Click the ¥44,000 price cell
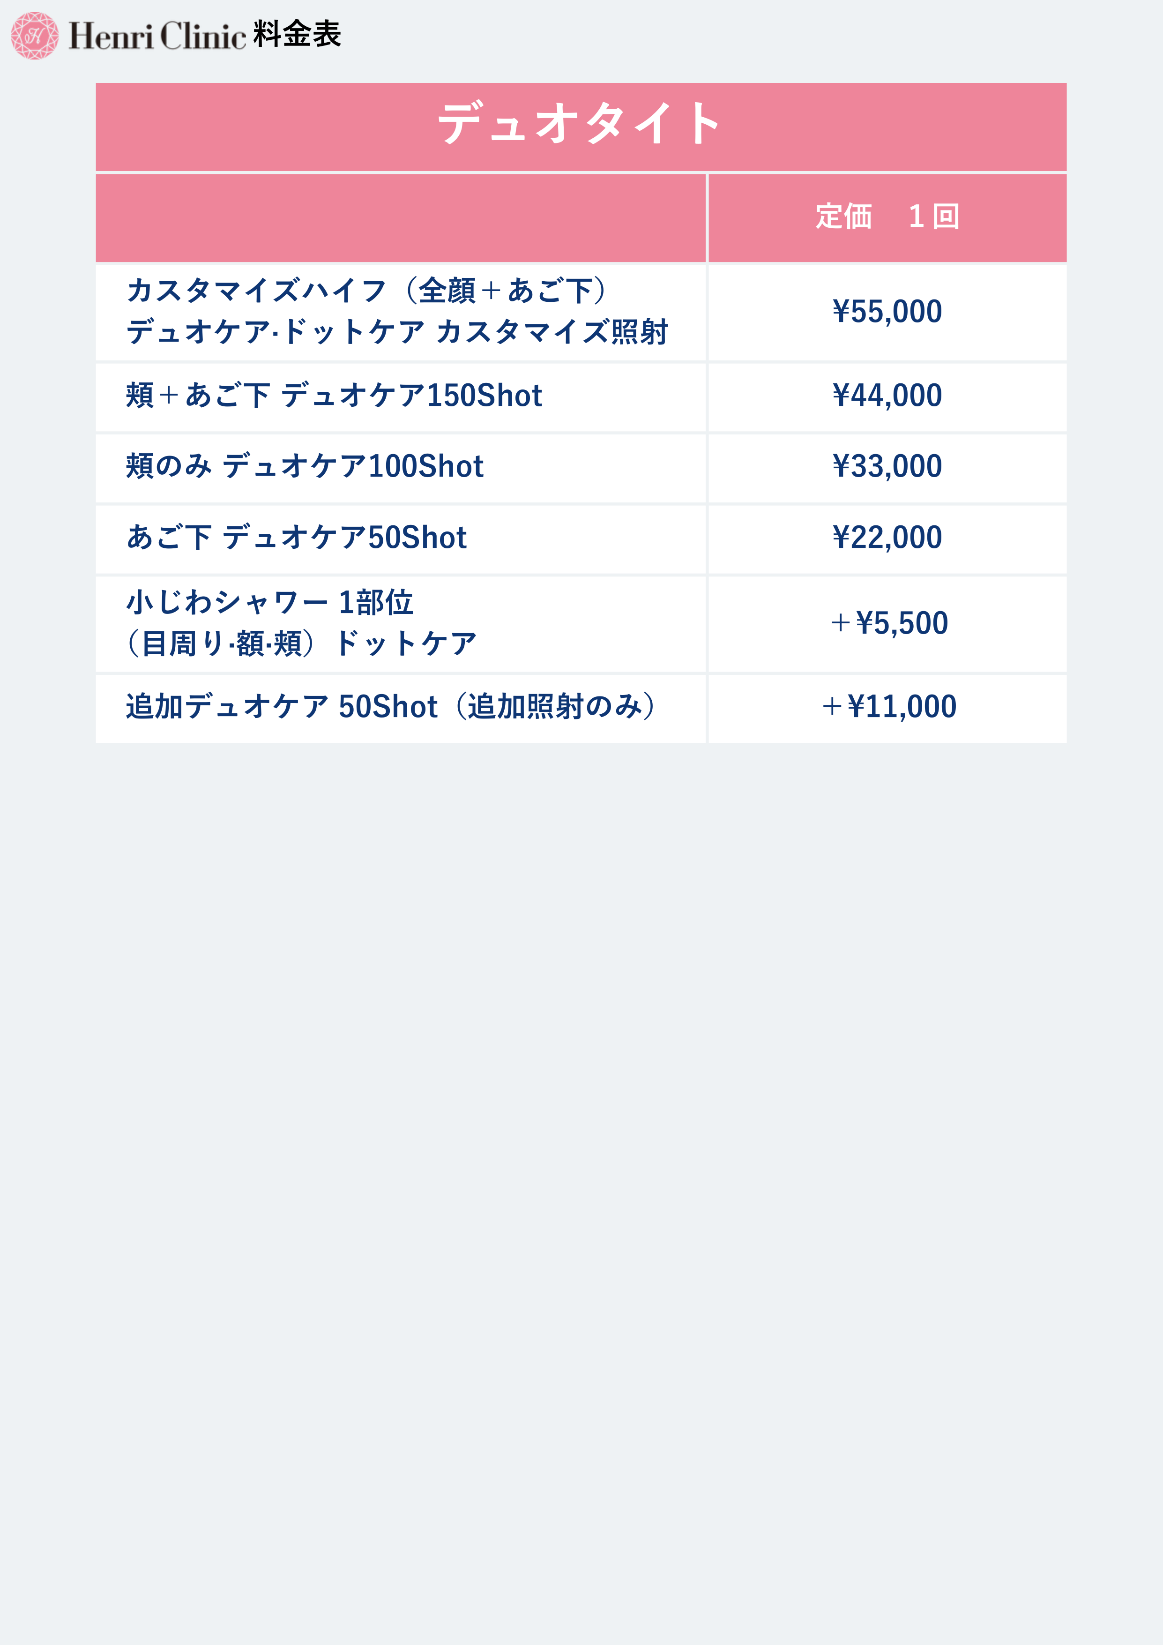 coord(887,397)
